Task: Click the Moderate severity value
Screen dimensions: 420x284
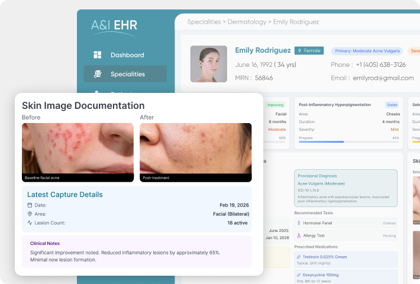Action: [x=277, y=130]
